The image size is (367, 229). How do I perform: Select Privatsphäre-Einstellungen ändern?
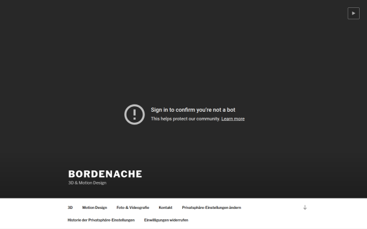212,208
